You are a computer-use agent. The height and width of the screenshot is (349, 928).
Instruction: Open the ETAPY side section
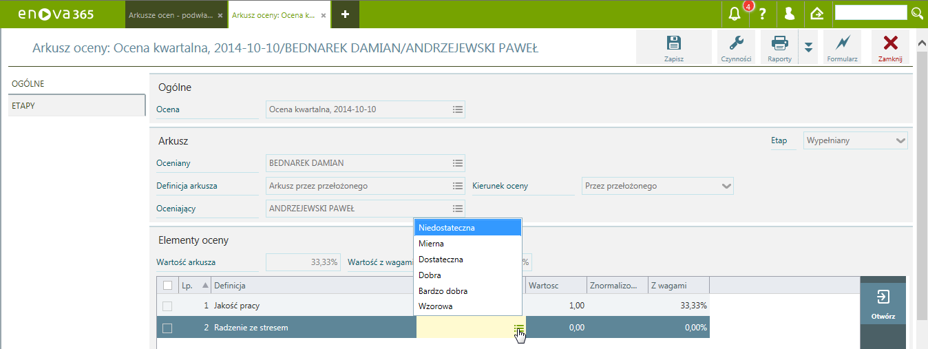pyautogui.click(x=77, y=105)
